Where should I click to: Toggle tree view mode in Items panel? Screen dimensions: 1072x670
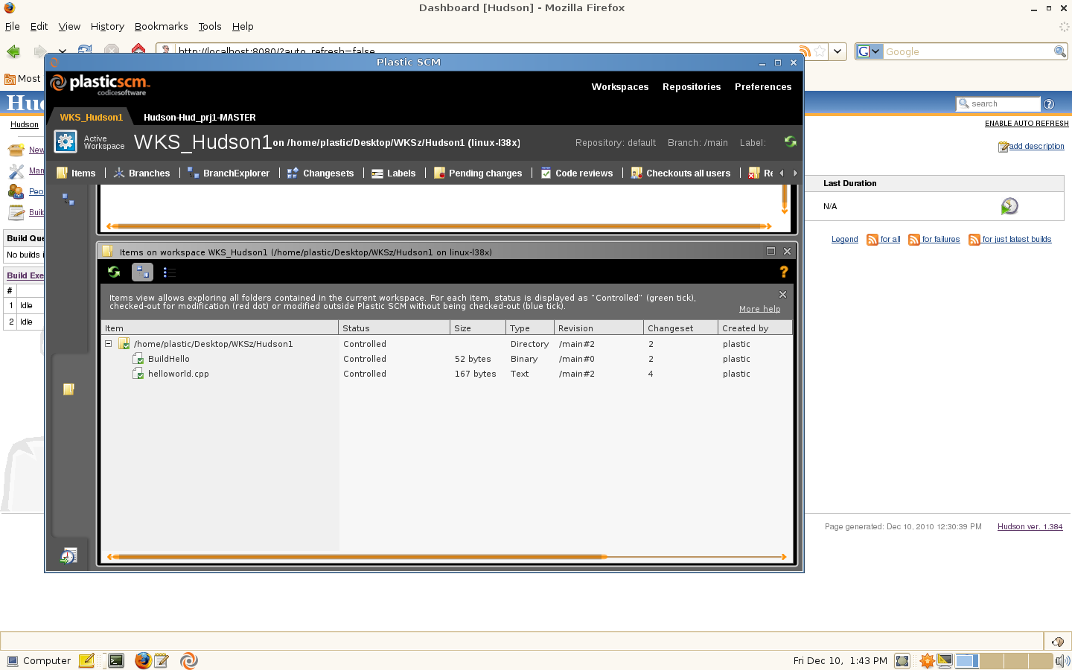pos(141,272)
